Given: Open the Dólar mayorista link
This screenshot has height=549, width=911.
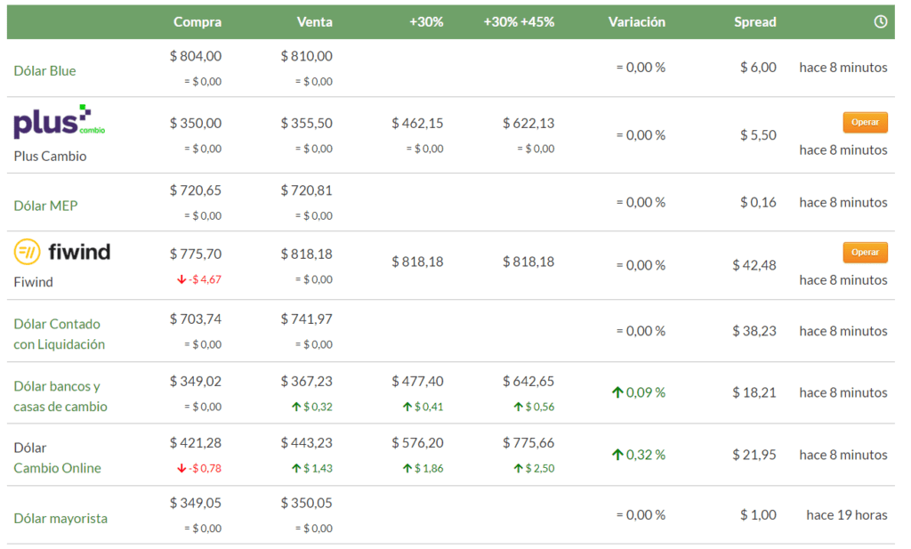Looking at the screenshot, I should (60, 518).
